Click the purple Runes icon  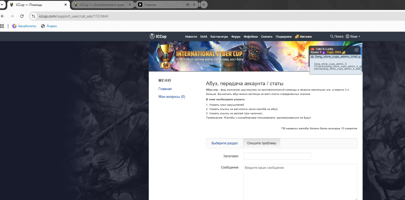(x=323, y=52)
